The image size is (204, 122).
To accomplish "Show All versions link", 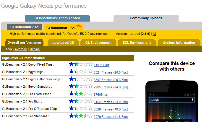I will (154, 34).
